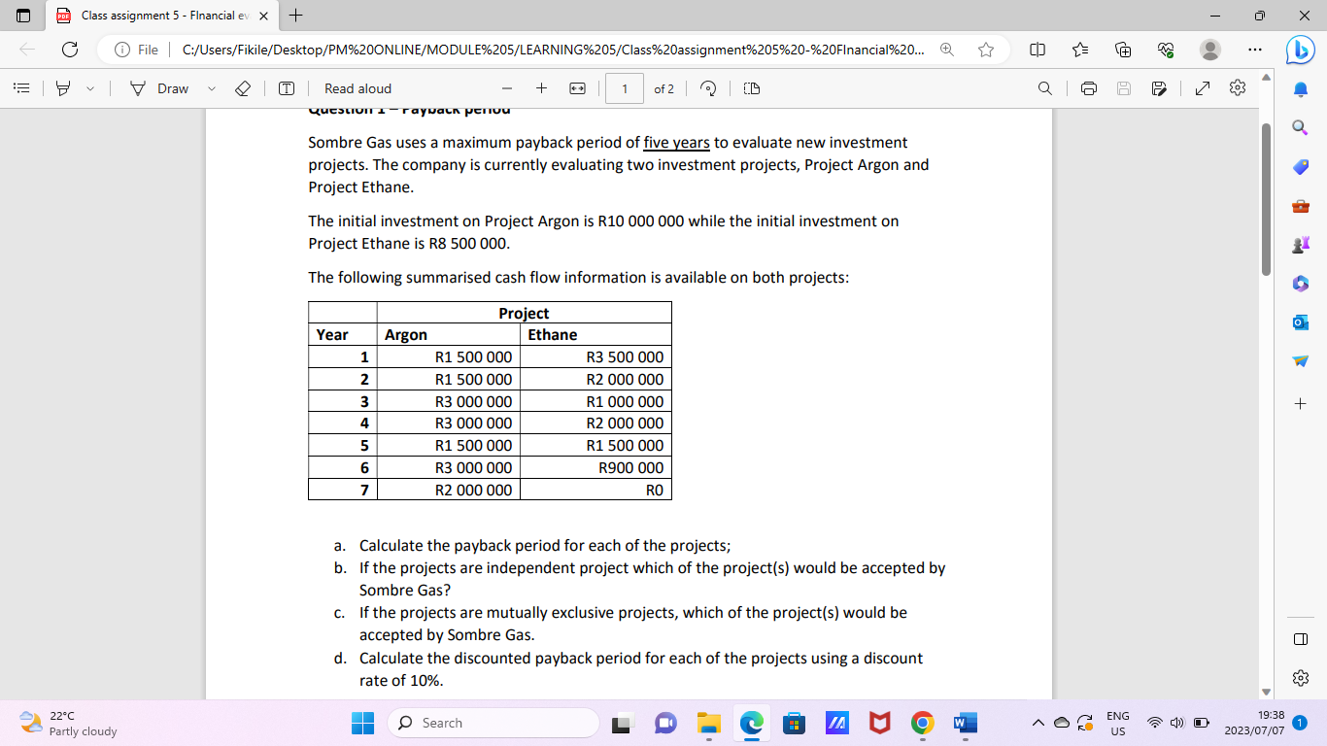This screenshot has height=746, width=1327.
Task: Click scrollbar down arrow
Action: (x=1265, y=692)
